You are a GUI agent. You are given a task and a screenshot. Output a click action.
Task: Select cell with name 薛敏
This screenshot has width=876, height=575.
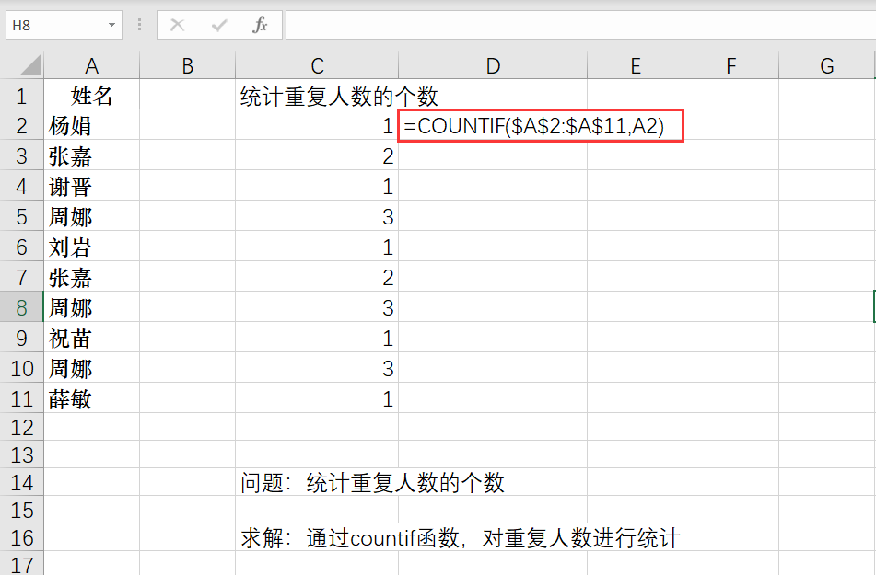point(91,398)
